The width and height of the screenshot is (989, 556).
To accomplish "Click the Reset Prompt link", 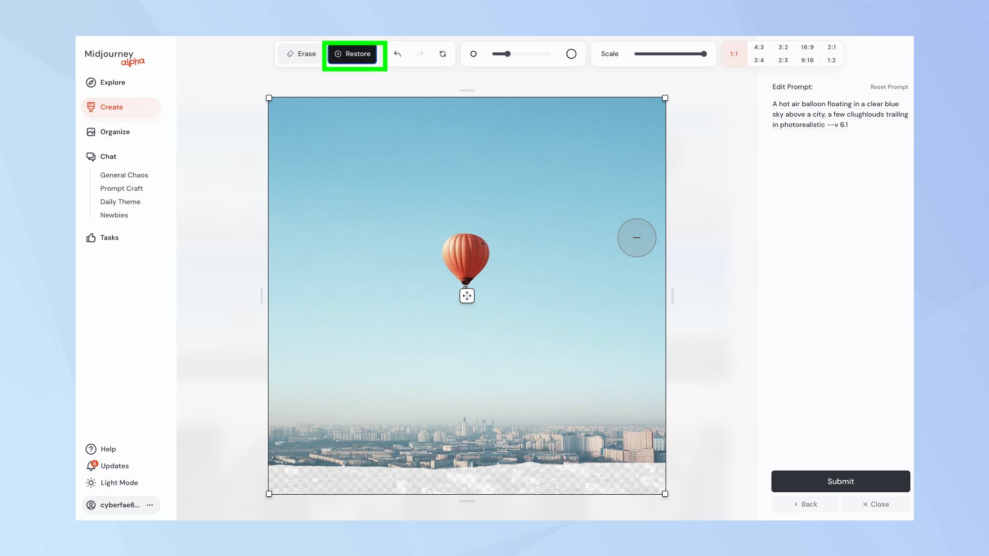I will pos(889,87).
